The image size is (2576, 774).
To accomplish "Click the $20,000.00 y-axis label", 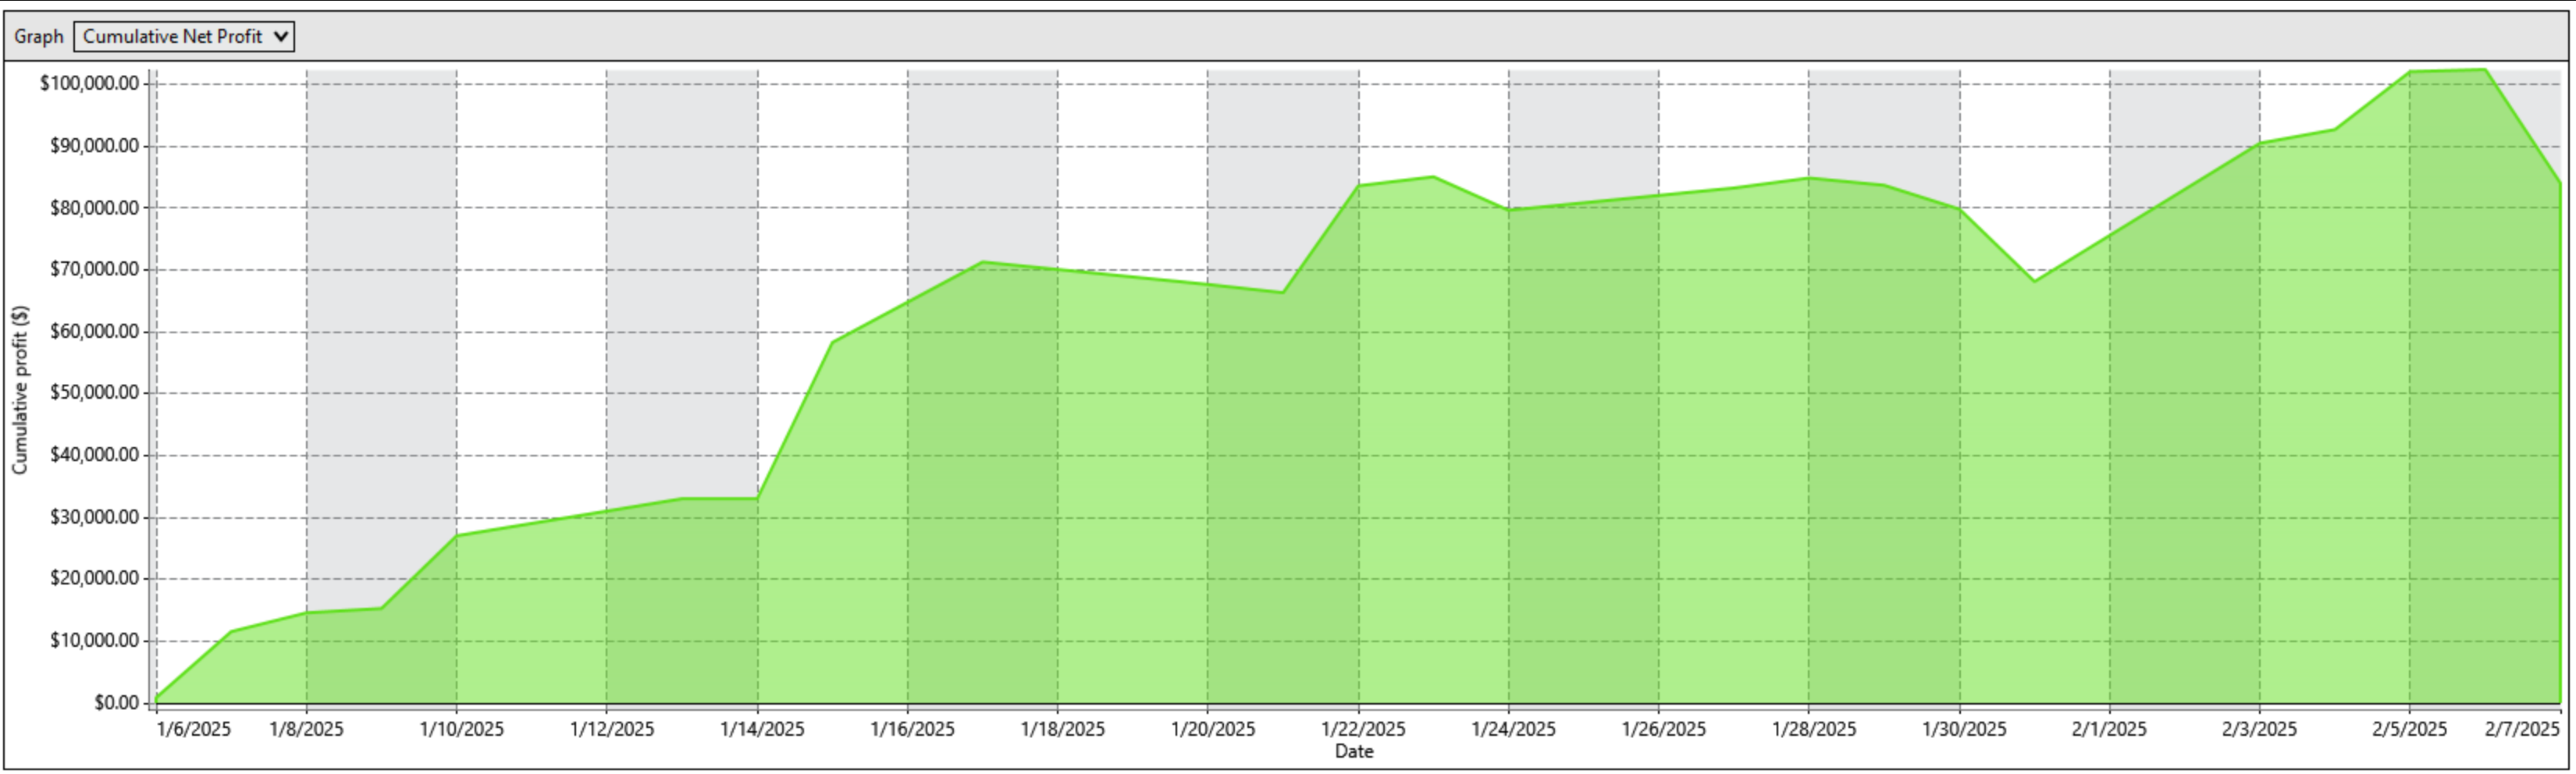I will pyautogui.click(x=94, y=578).
